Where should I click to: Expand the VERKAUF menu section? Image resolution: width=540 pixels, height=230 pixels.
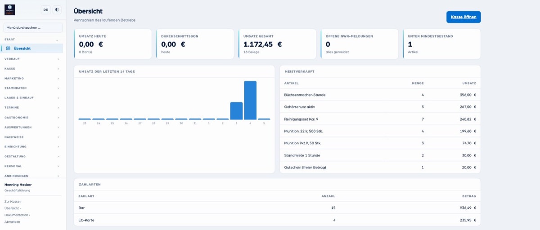click(31, 59)
